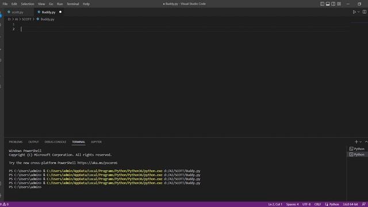
Task: Toggle bottom panel layout icon
Action: [328, 4]
